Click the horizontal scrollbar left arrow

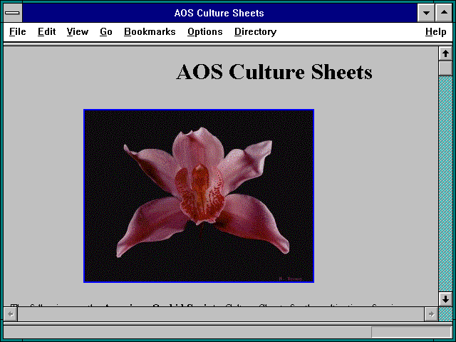point(11,314)
